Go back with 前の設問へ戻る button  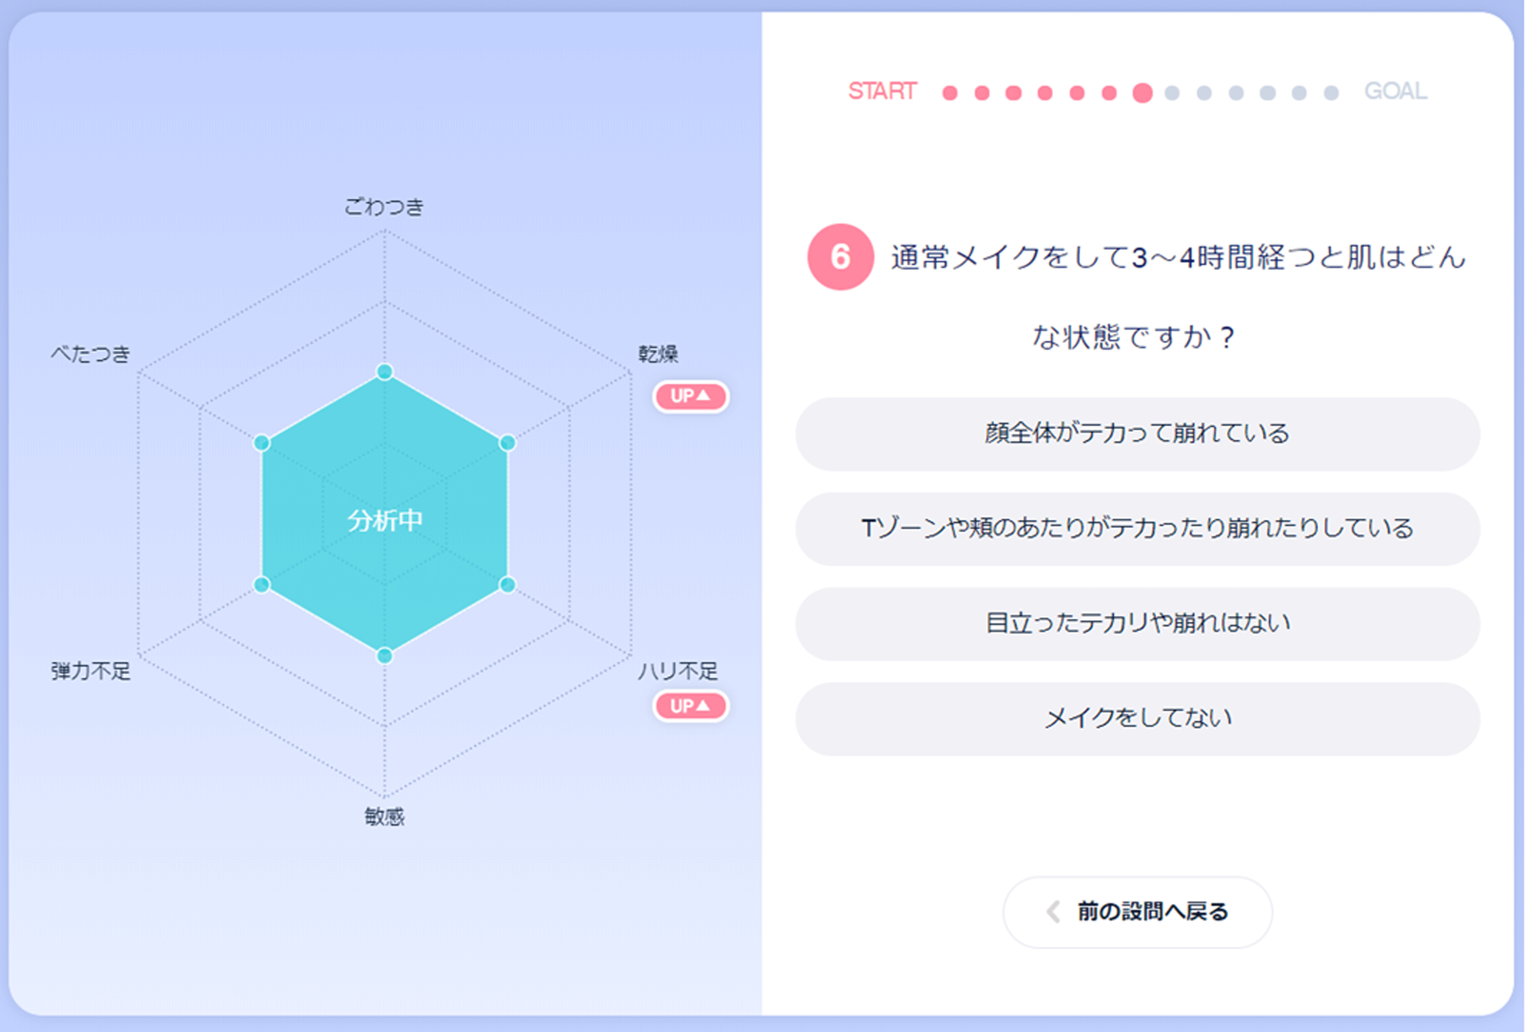coord(1138,912)
